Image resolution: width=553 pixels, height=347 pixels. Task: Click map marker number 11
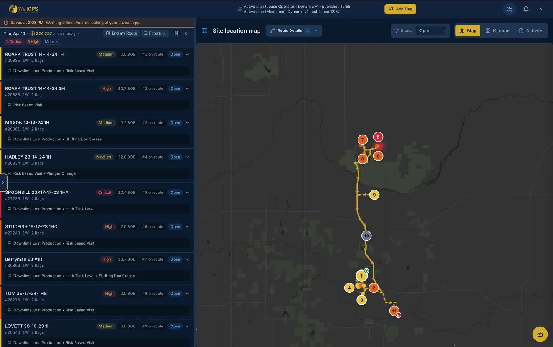pyautogui.click(x=394, y=311)
